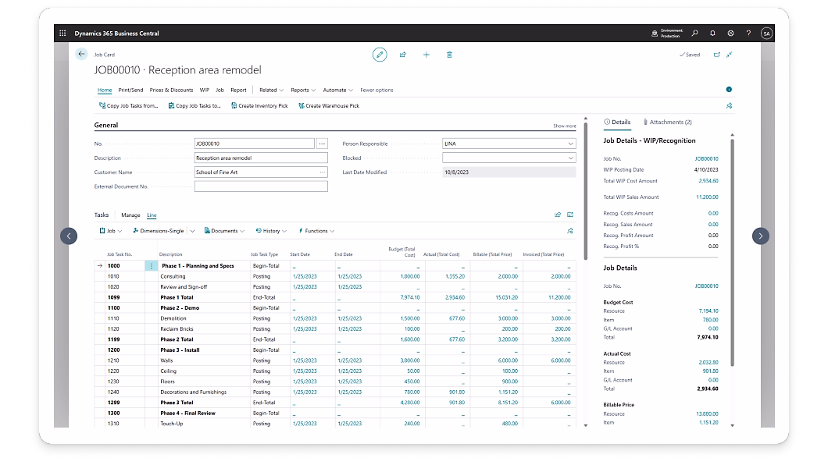828x465 pixels.
Task: Open the SA user account avatar
Action: click(x=767, y=34)
